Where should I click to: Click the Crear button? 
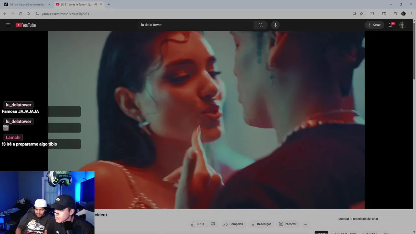[x=374, y=25]
